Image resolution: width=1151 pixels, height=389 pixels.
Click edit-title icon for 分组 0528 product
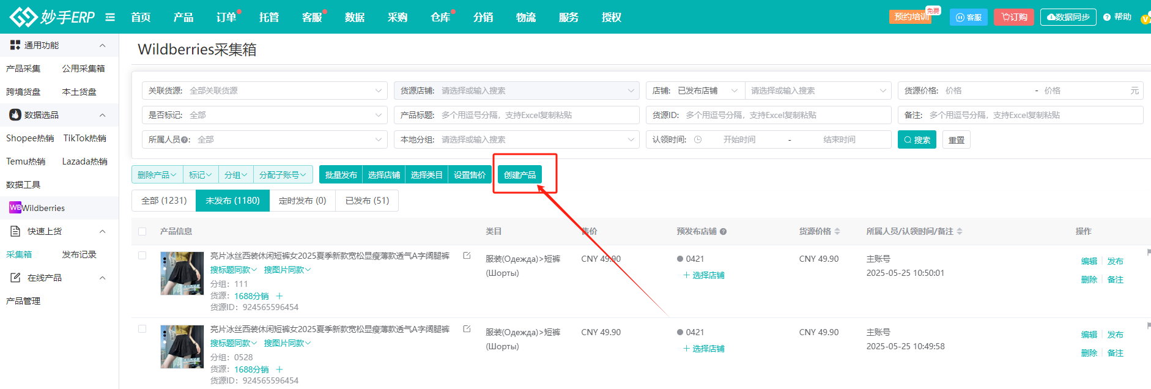(x=467, y=329)
